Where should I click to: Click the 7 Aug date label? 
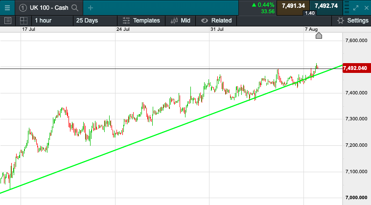pyautogui.click(x=311, y=29)
